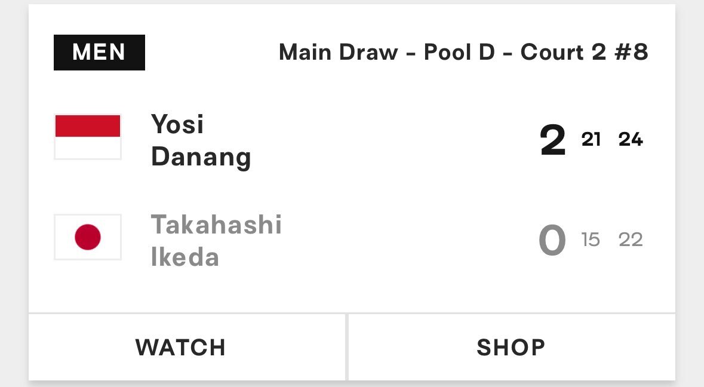Select the Danang player name
This screenshot has height=387, width=704.
click(201, 157)
